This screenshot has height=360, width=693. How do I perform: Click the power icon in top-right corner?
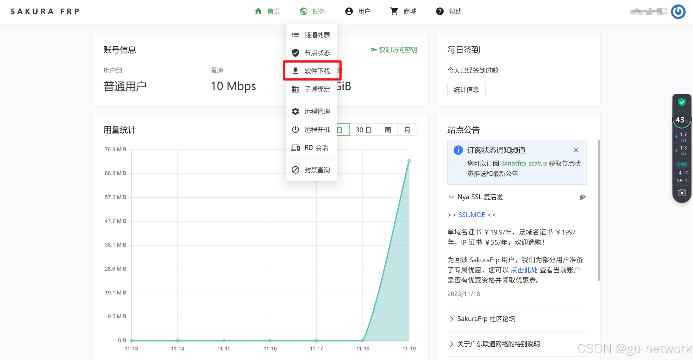pyautogui.click(x=678, y=12)
